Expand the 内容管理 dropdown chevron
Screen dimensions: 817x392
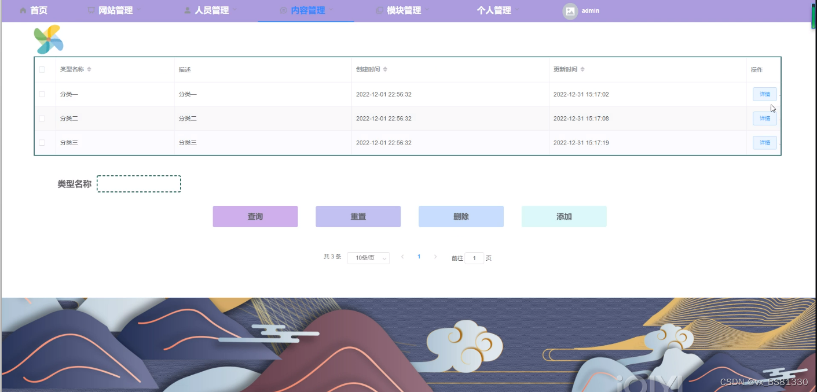(331, 10)
